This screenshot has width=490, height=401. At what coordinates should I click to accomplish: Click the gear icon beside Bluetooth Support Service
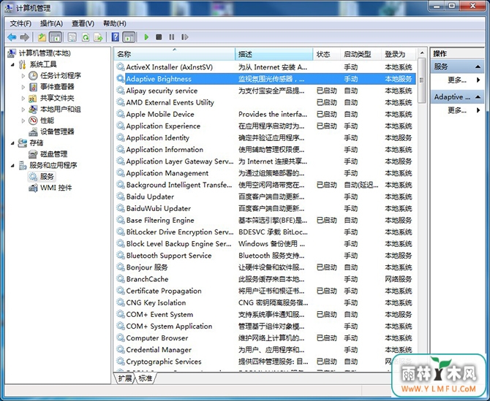point(121,255)
